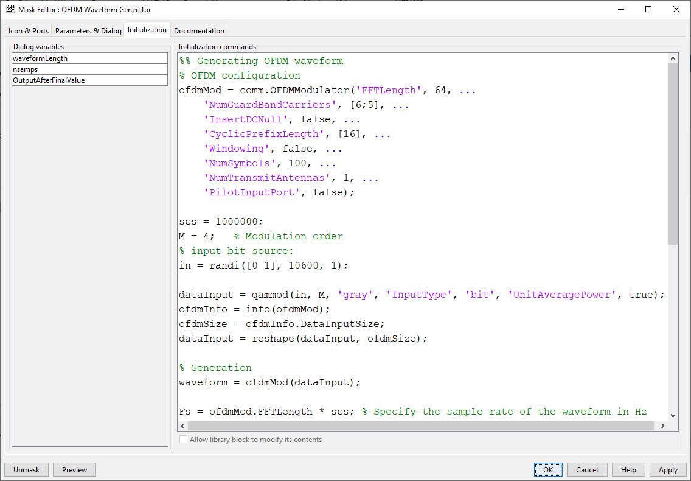
Task: Select the waveformLength dialog variable
Action: tap(90, 58)
